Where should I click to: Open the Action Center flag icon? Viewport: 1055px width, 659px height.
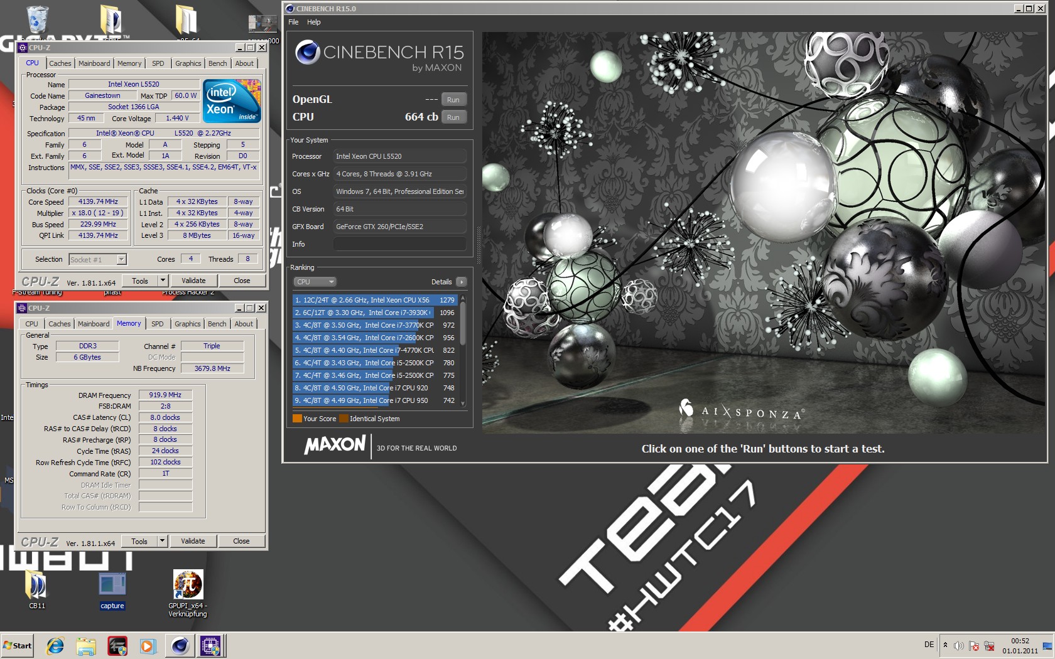974,646
